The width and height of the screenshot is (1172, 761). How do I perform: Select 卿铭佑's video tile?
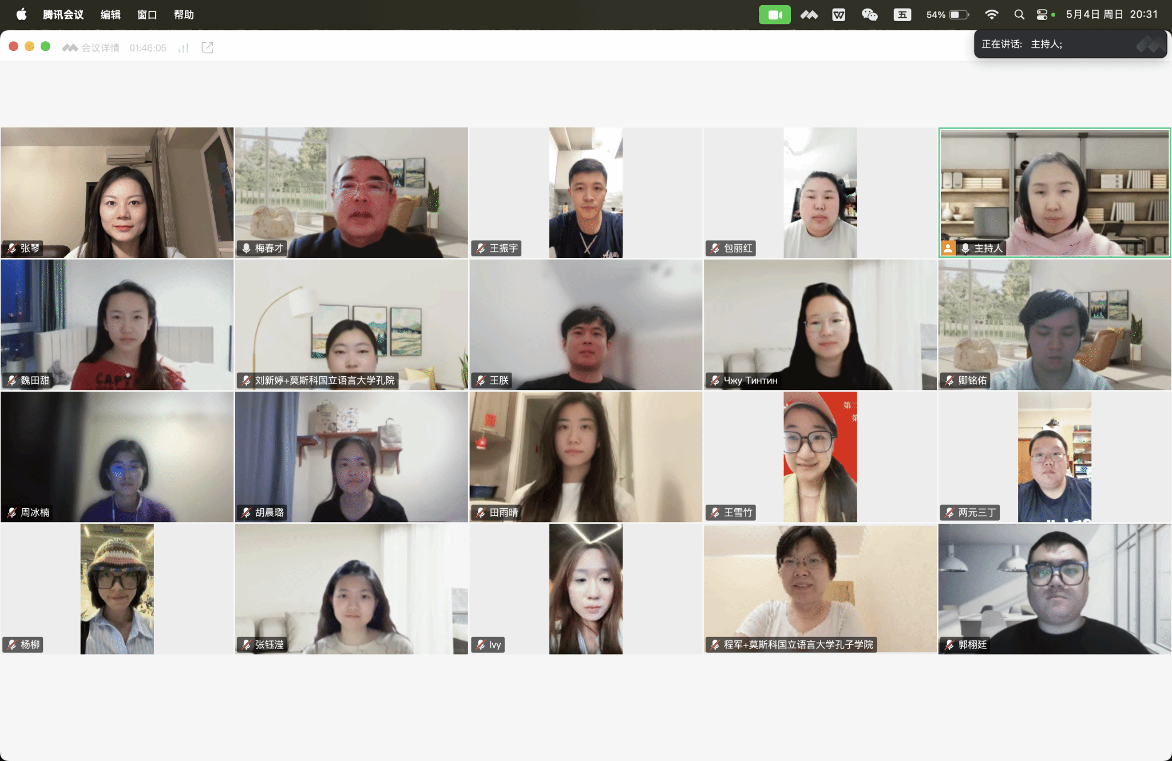pos(1055,325)
